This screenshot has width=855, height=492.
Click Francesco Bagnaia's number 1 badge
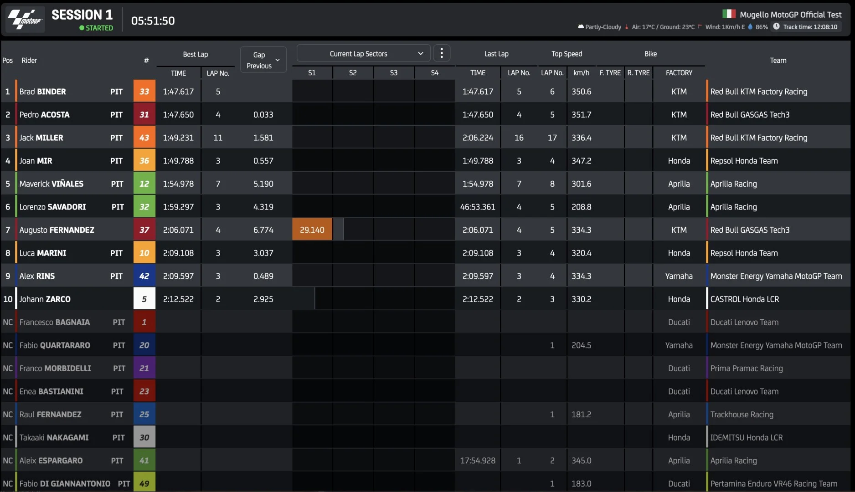click(x=144, y=323)
